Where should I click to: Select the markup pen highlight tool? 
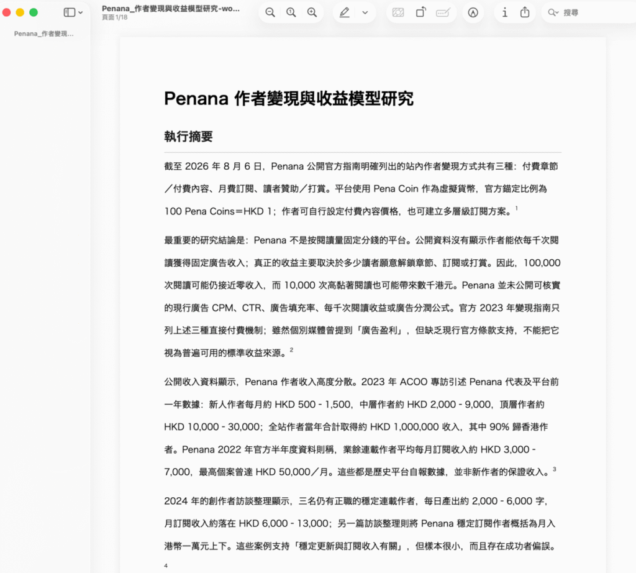click(x=344, y=12)
